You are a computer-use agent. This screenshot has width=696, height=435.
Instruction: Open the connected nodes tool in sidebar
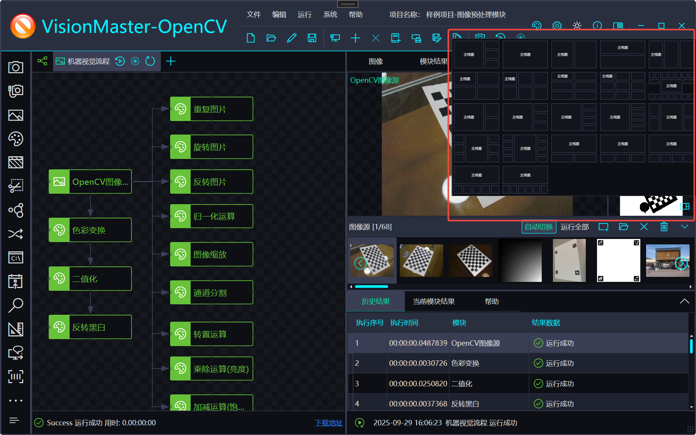click(15, 210)
